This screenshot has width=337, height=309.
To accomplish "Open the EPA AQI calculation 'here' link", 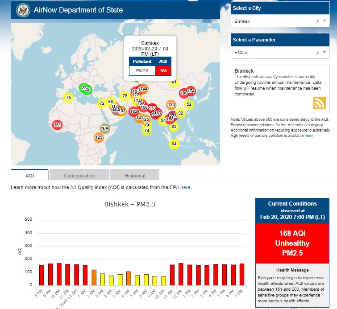I will (x=186, y=188).
